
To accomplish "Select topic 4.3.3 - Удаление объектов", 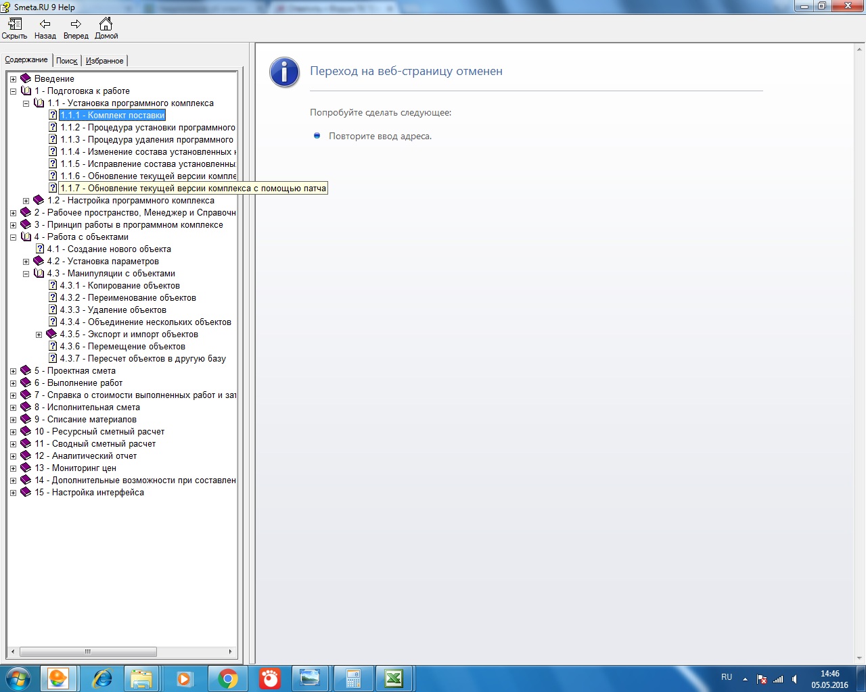I will pos(113,310).
